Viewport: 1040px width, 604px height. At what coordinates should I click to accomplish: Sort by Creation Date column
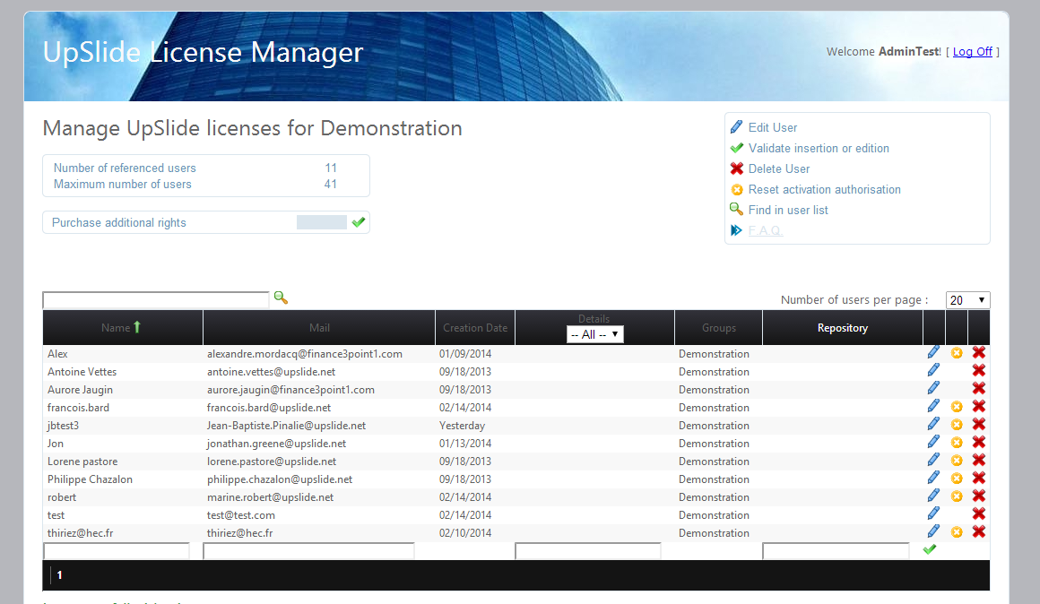pos(475,327)
